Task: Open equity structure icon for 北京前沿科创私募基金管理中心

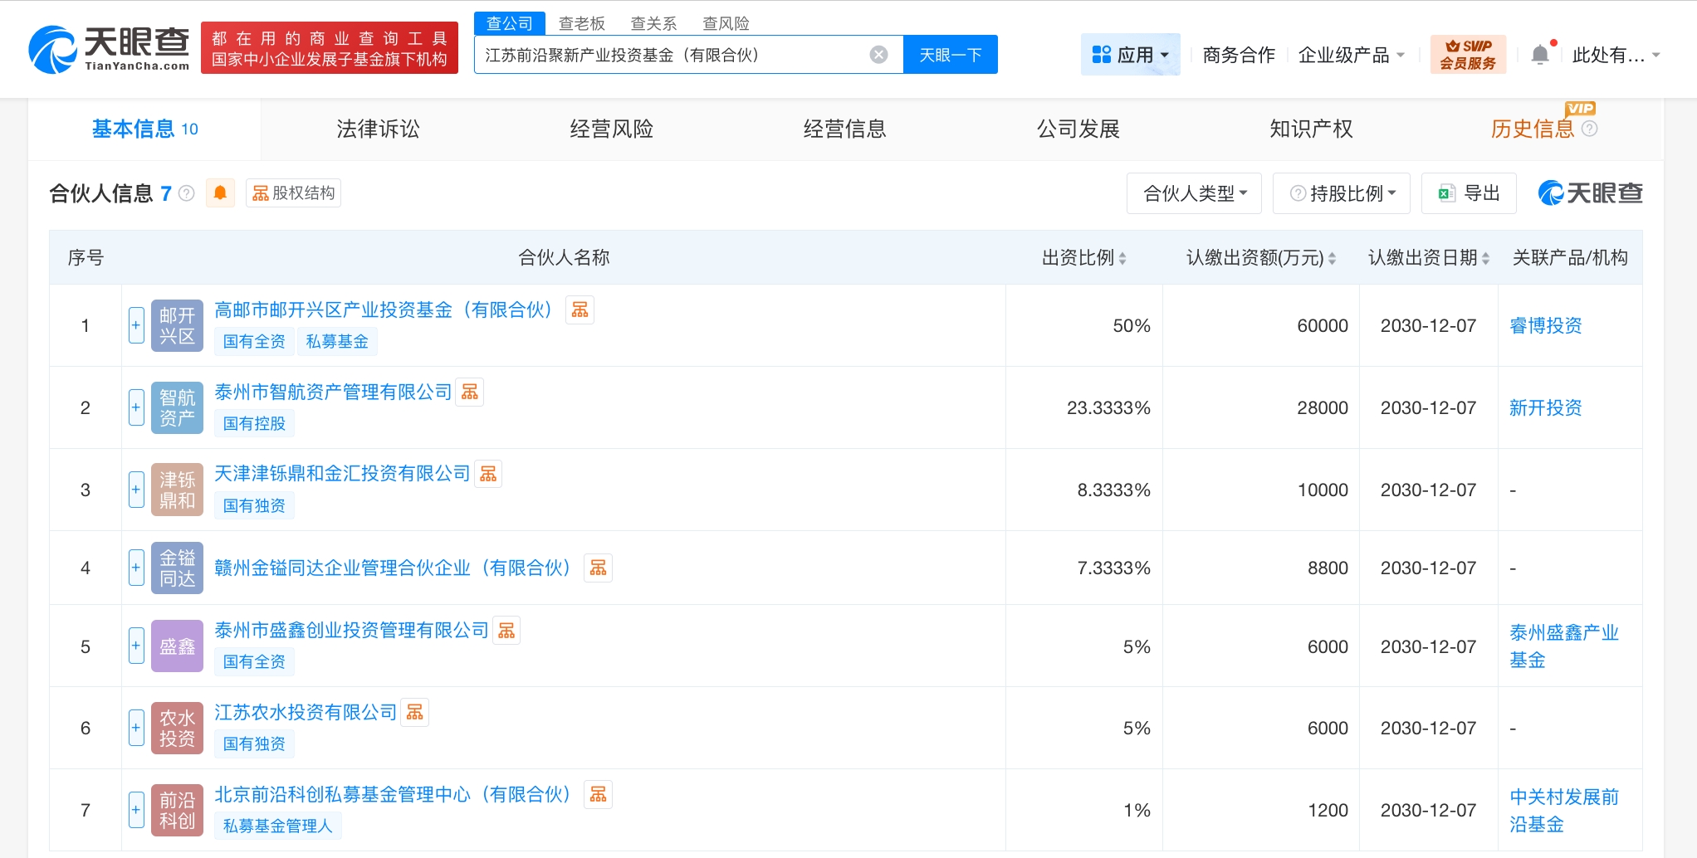Action: coord(598,794)
